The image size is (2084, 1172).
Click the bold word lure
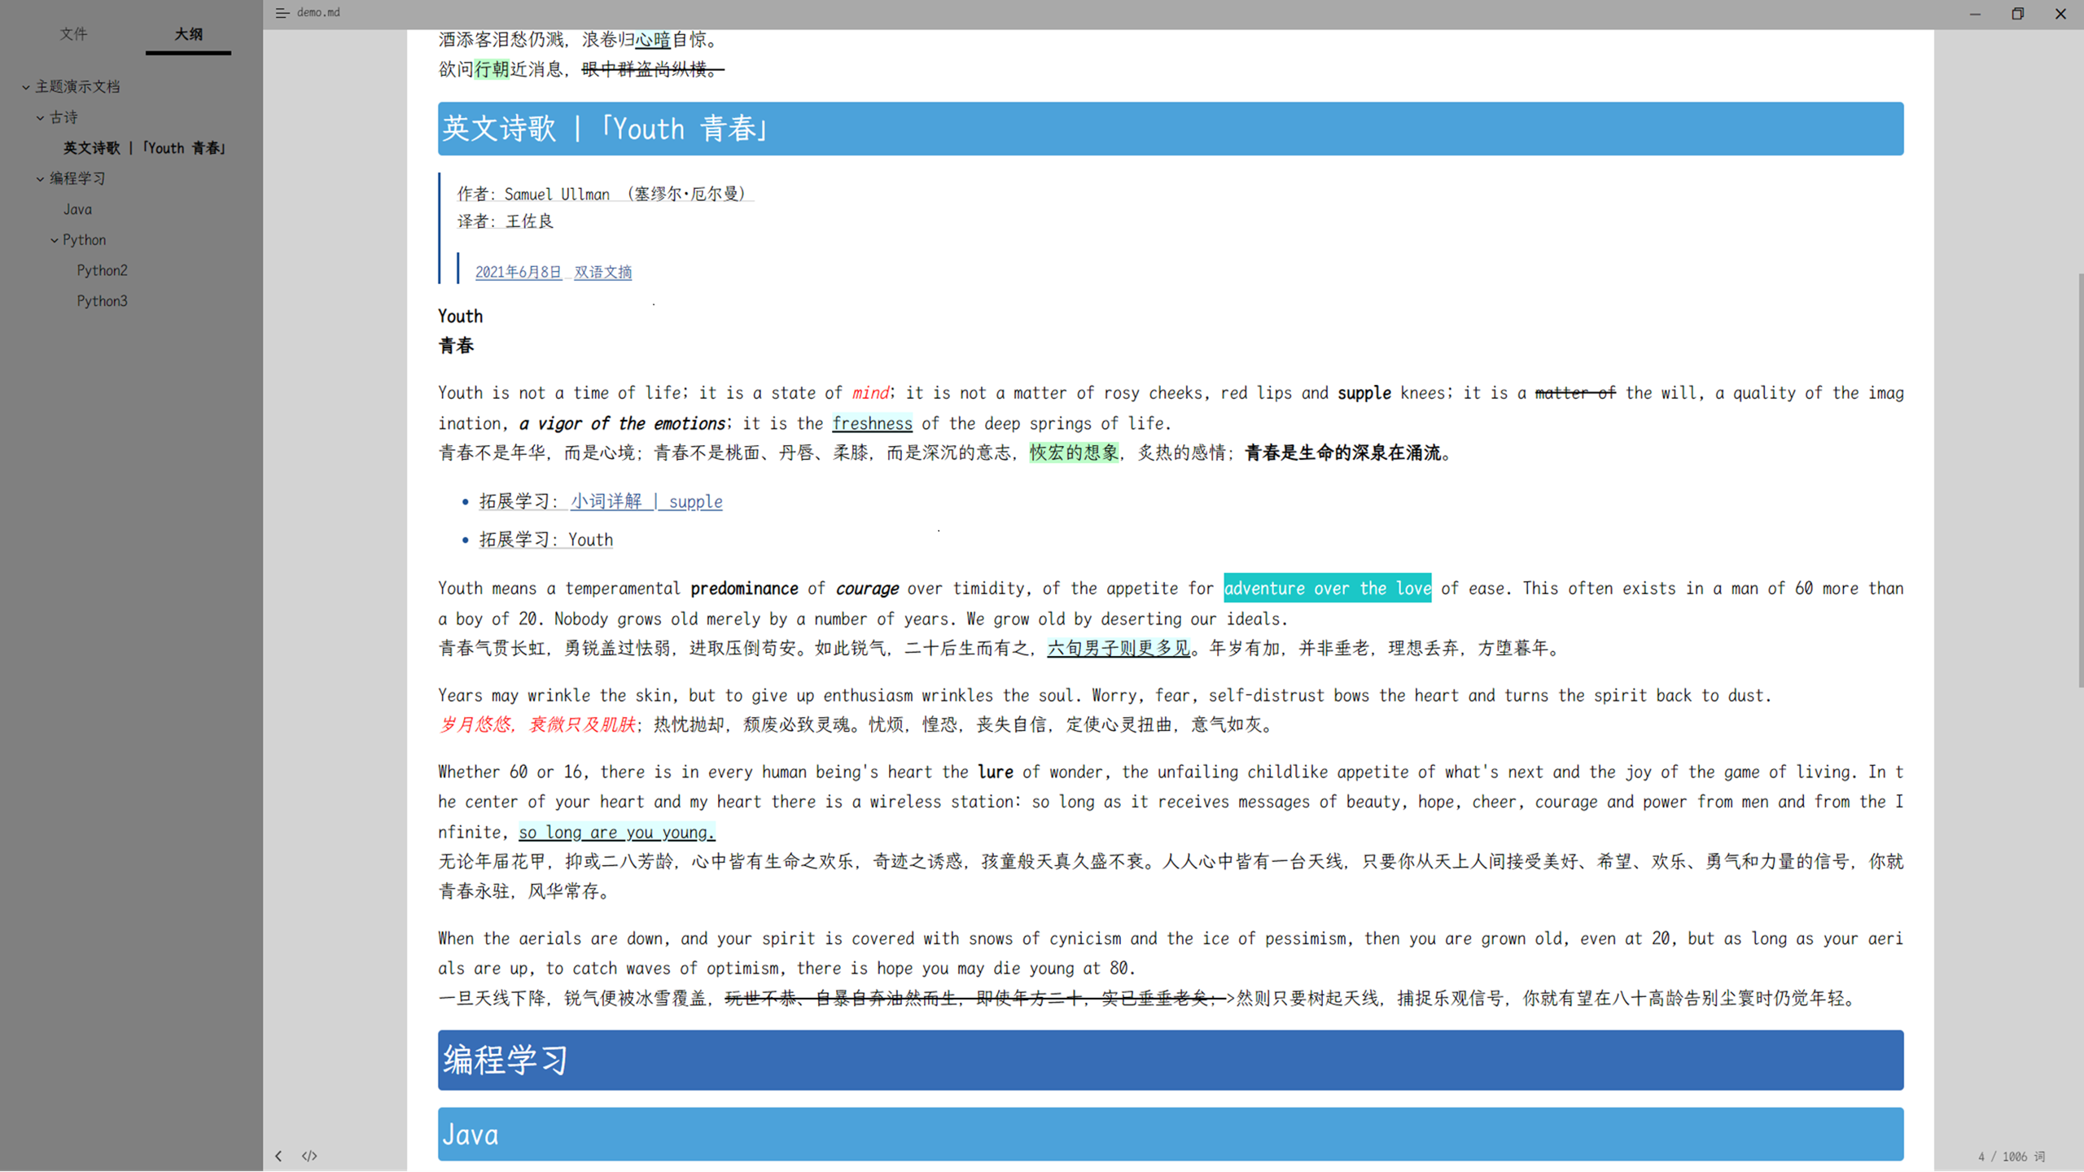click(996, 772)
